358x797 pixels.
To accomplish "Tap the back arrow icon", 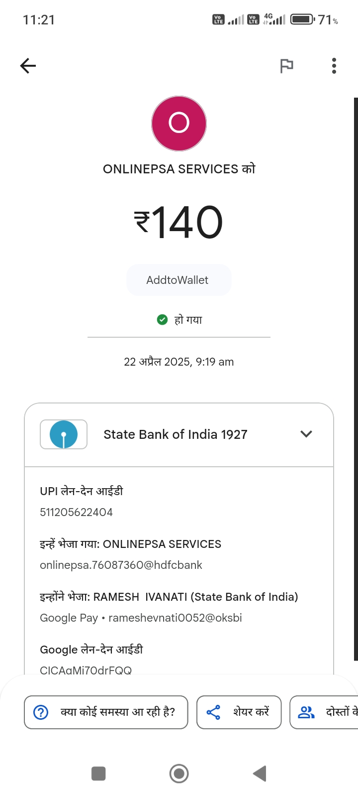I will click(28, 66).
